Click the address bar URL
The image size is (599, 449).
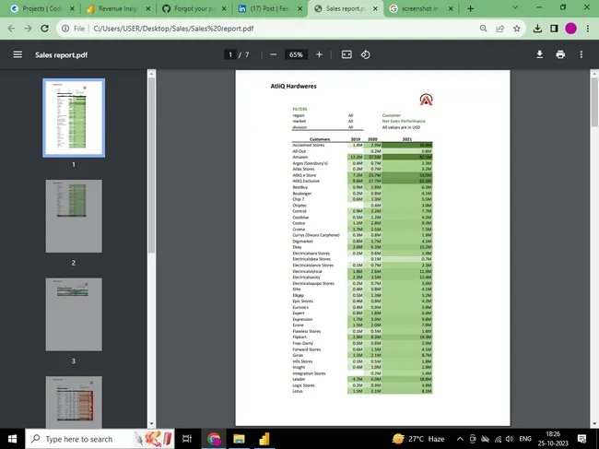[173, 29]
